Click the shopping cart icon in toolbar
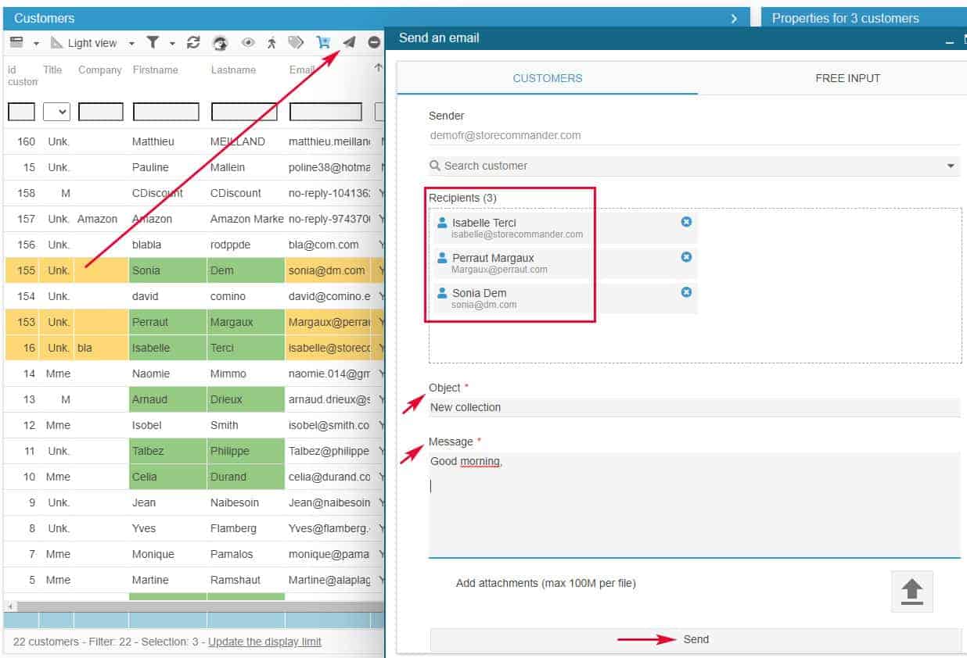This screenshot has width=967, height=658. 322,43
